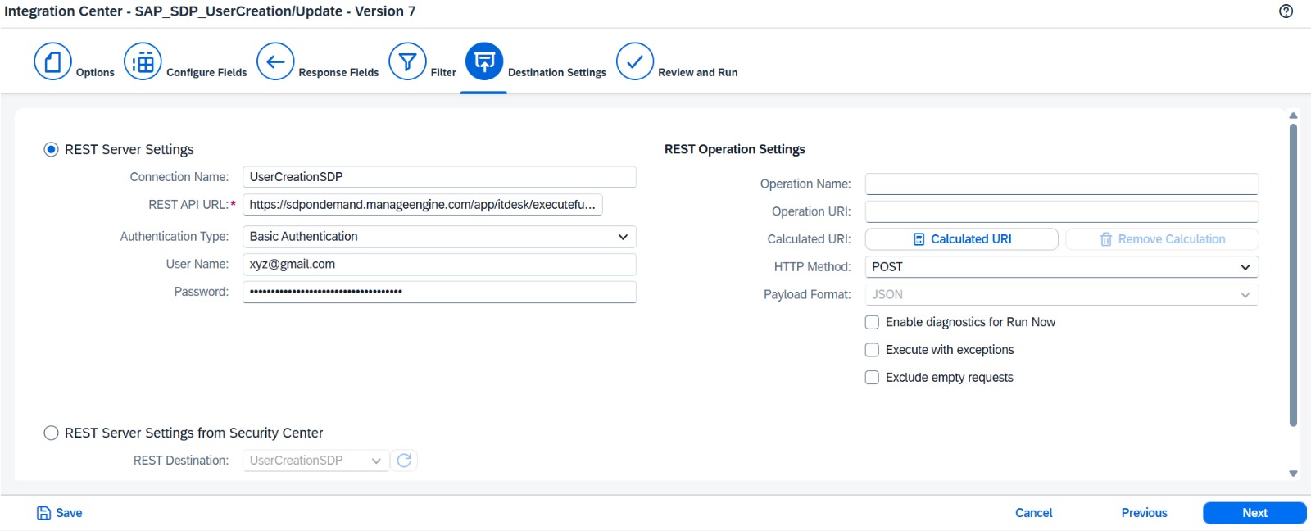
Task: Click the Previous link
Action: point(1144,513)
